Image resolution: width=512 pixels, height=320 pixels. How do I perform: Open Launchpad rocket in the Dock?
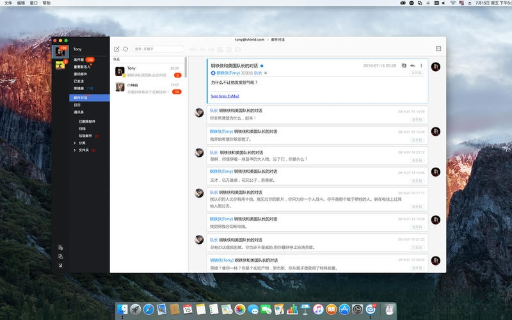pyautogui.click(x=136, y=309)
